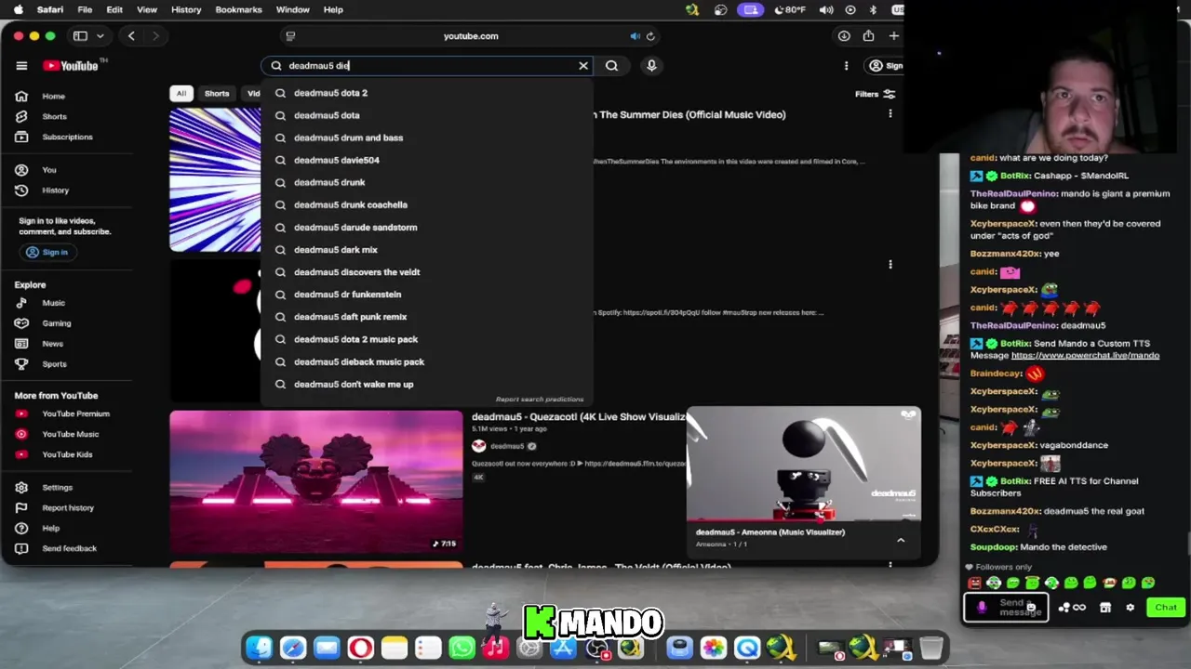Choose suggestion deadmau5 drunk coachella
Image resolution: width=1191 pixels, height=669 pixels.
point(426,204)
